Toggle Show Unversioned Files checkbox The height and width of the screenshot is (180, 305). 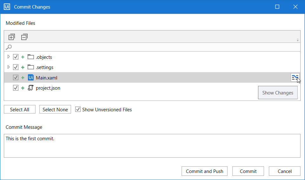pos(78,109)
